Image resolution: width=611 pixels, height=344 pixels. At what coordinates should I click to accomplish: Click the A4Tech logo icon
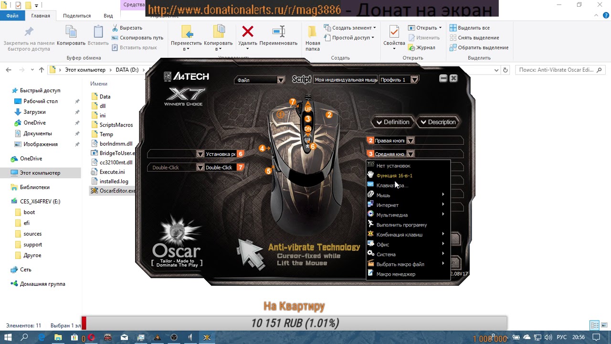[x=168, y=76]
